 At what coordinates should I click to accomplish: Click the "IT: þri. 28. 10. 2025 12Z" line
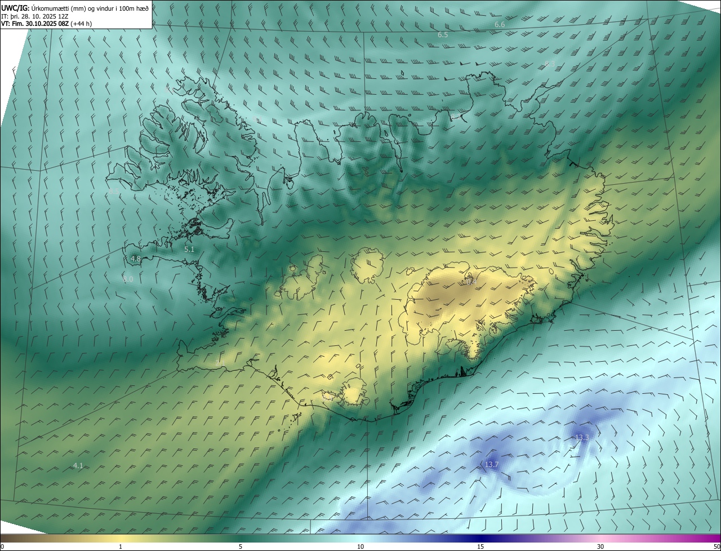point(34,16)
